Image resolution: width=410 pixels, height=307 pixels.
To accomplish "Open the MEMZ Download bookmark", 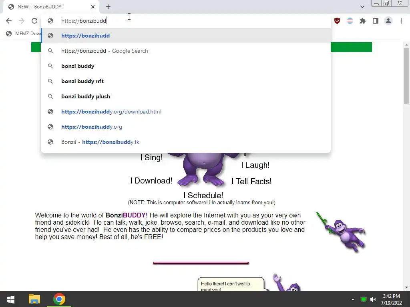I will (24, 34).
